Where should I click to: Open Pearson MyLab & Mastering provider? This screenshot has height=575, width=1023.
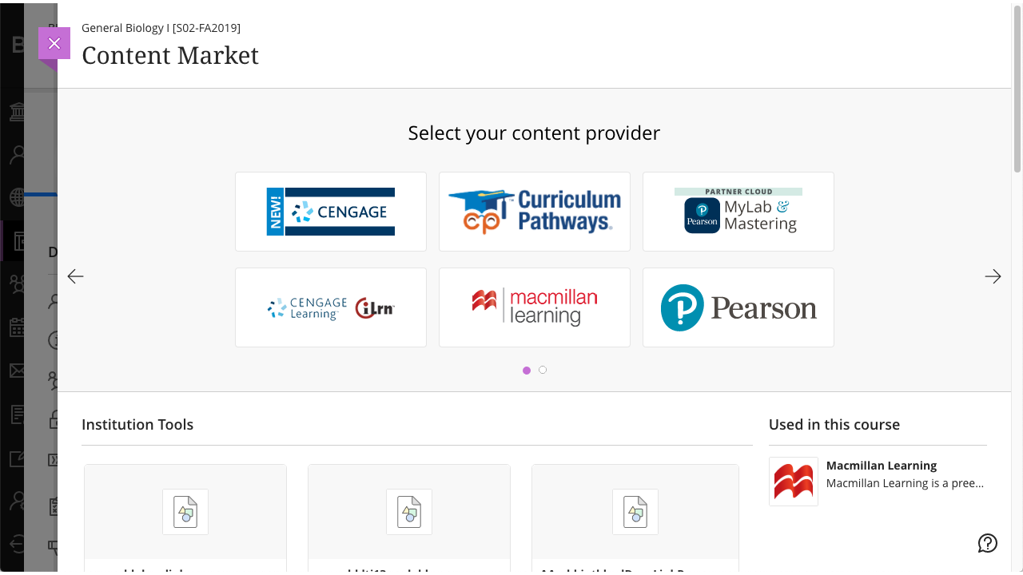pyautogui.click(x=738, y=212)
